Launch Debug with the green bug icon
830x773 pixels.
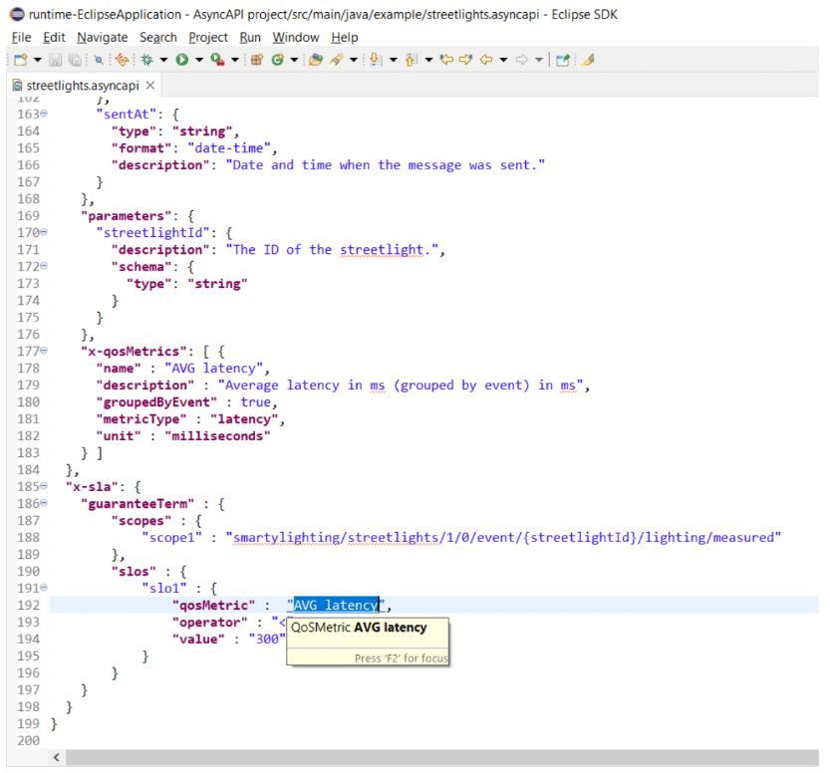coord(147,60)
